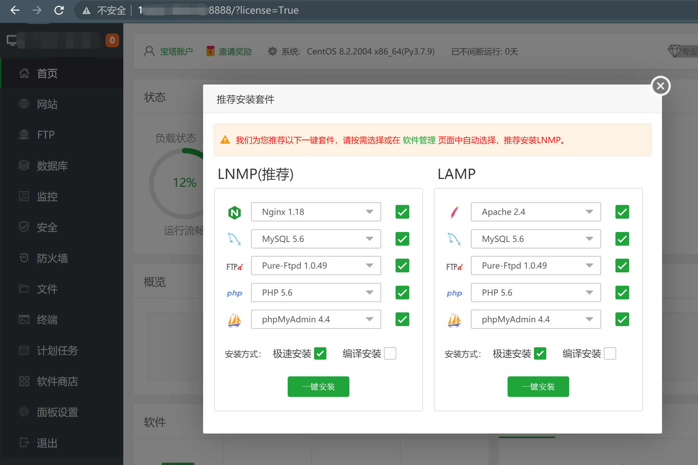Open LAMP MySQL 5.6 version dropdown
698x465 pixels.
point(536,239)
